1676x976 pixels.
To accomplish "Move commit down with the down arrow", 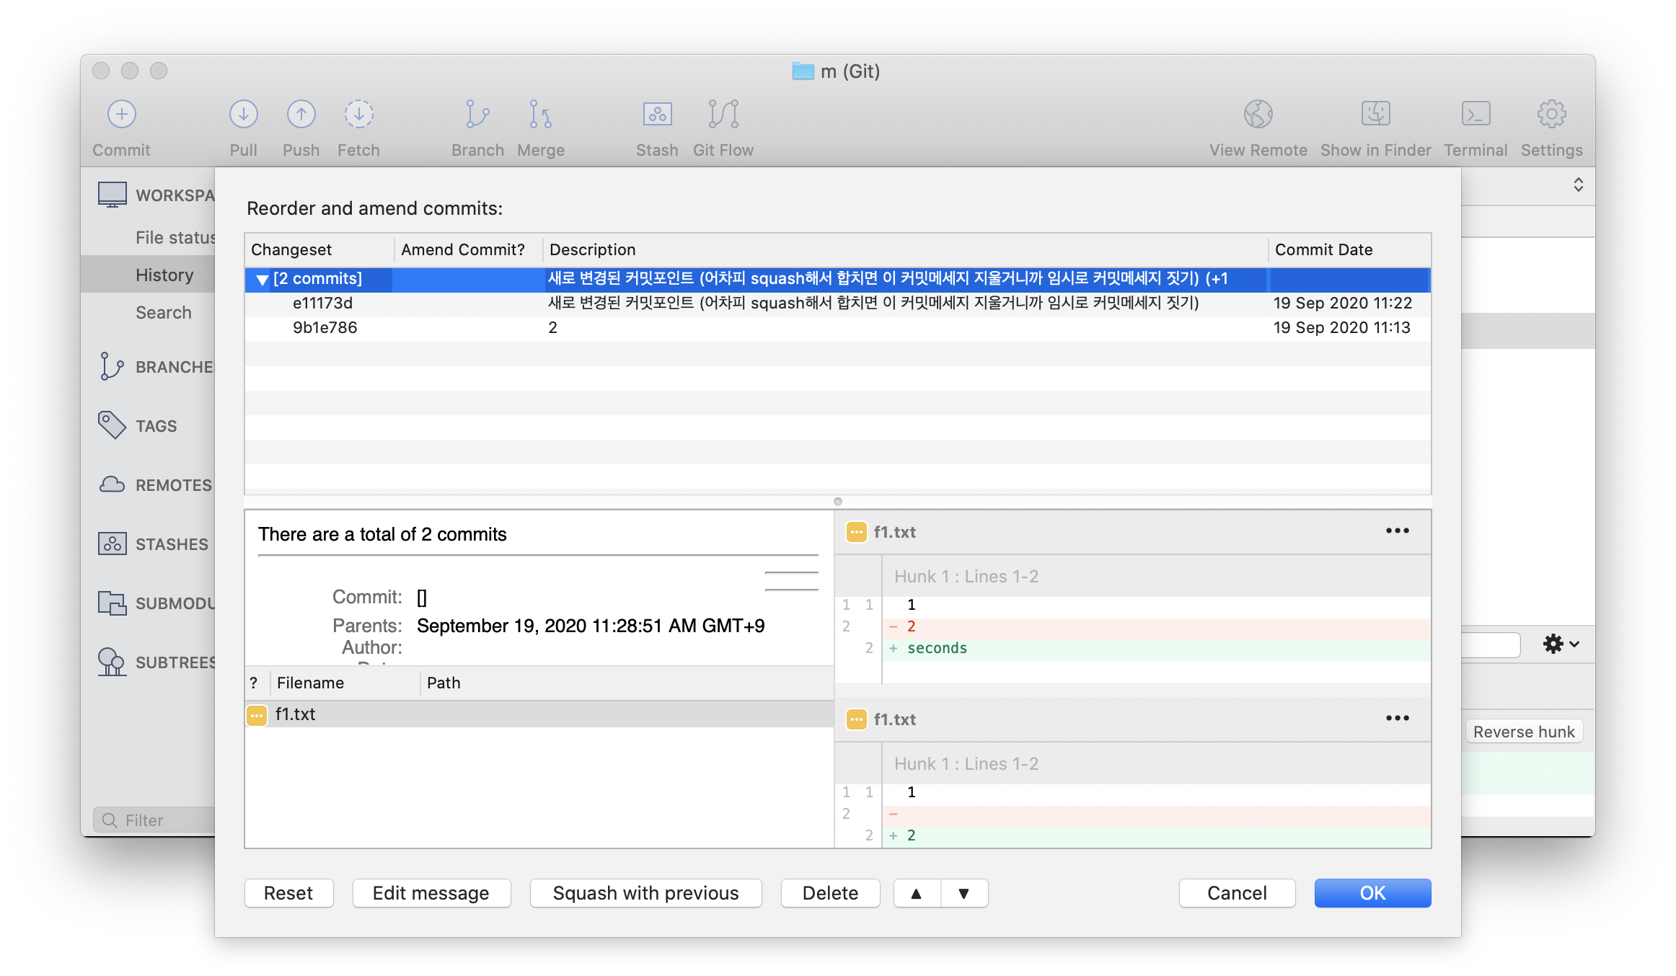I will point(964,893).
